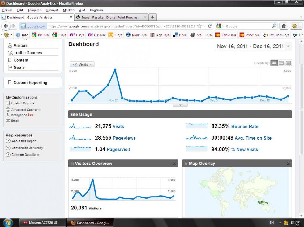Switch to Modem AC2726 UI taskbar item
The width and height of the screenshot is (304, 227).
click(x=43, y=223)
